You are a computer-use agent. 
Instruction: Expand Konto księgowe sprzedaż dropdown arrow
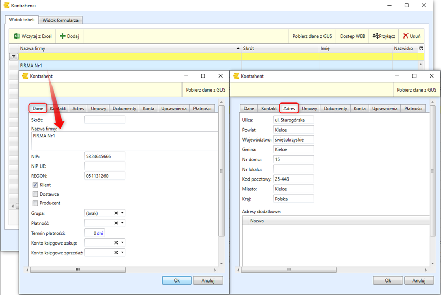122,253
